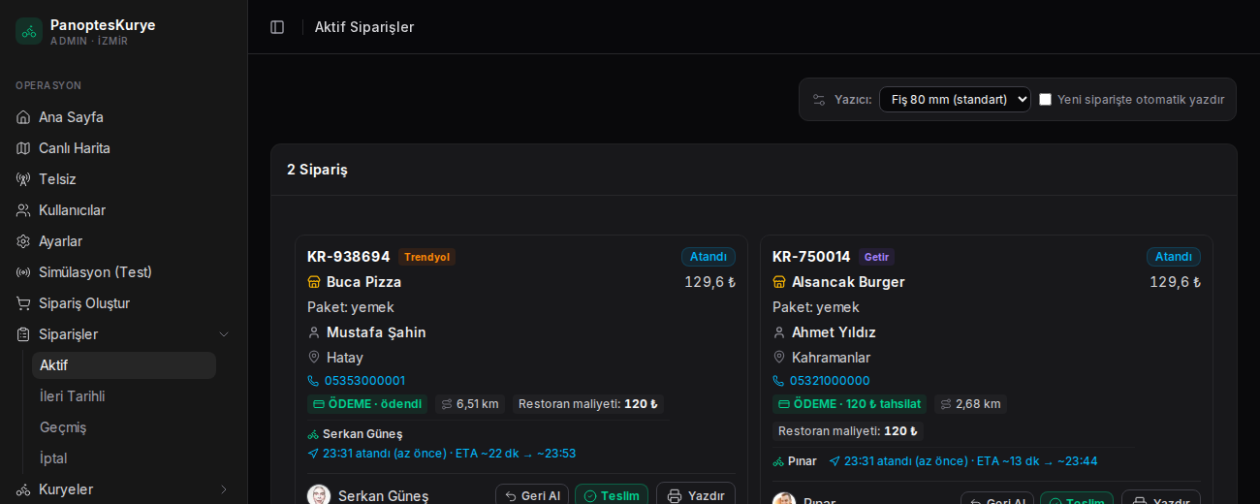Viewport: 1260px width, 504px height.
Task: Go to Canlı Harita page
Action: pos(123,148)
